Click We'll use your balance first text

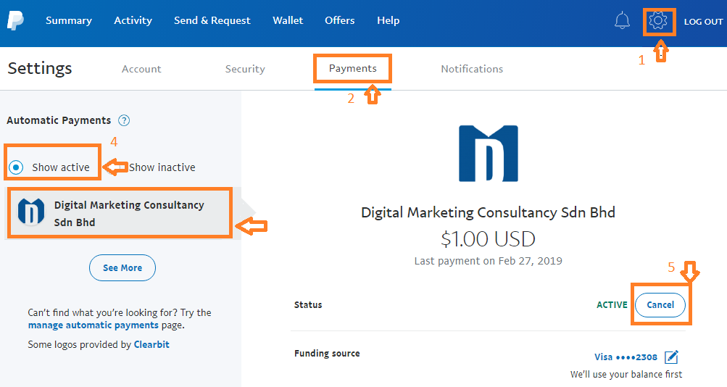626,375
